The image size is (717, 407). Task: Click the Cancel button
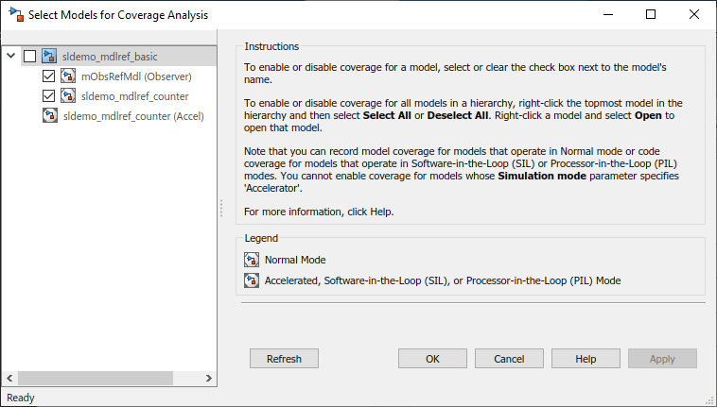tap(509, 359)
